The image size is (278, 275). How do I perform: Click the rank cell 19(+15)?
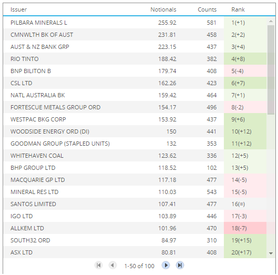coord(245,240)
